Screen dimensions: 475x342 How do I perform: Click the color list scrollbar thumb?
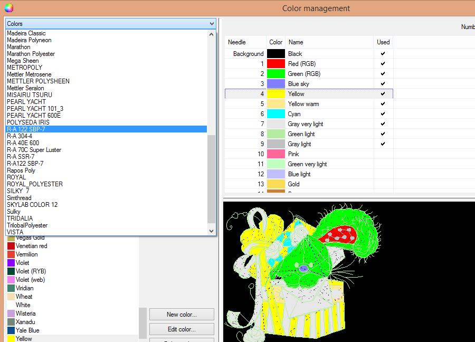[x=142, y=323]
